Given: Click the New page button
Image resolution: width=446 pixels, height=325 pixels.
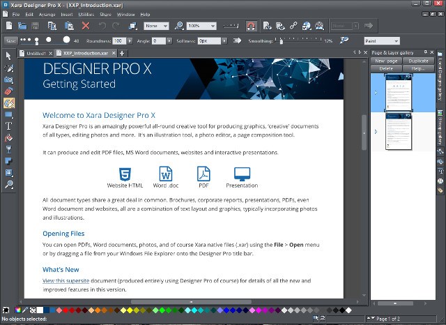Looking at the screenshot, I should click(x=385, y=61).
